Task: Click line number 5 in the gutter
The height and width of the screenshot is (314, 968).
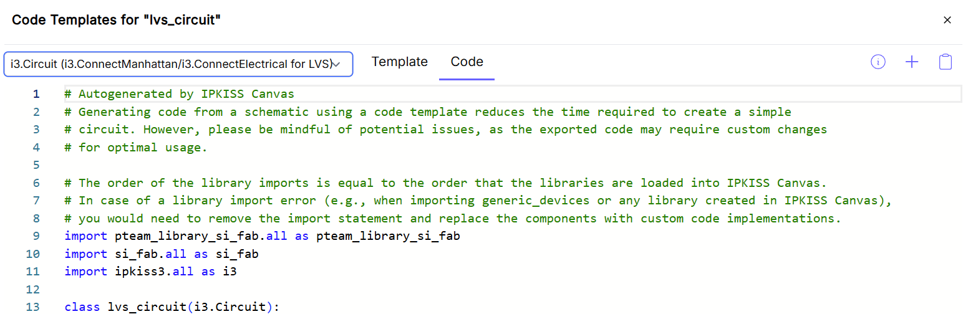Action: click(x=36, y=165)
